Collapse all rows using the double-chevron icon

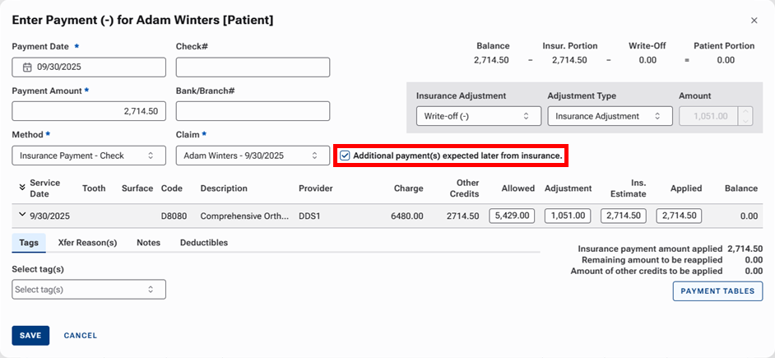22,188
